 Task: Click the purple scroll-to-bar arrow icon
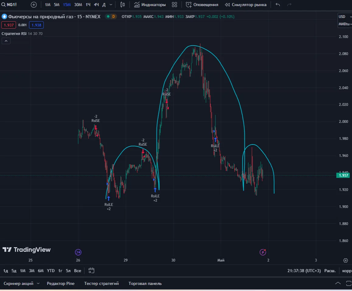point(78,252)
